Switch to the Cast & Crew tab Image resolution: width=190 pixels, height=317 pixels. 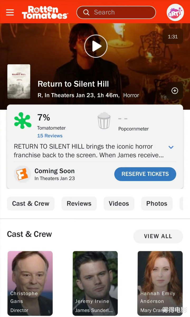[31, 204]
